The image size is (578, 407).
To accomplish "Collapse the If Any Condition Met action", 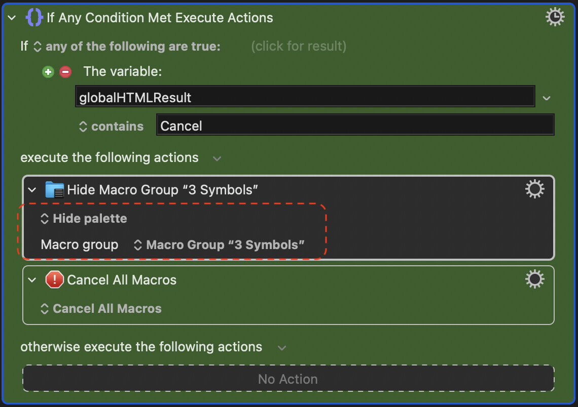I will coord(12,18).
